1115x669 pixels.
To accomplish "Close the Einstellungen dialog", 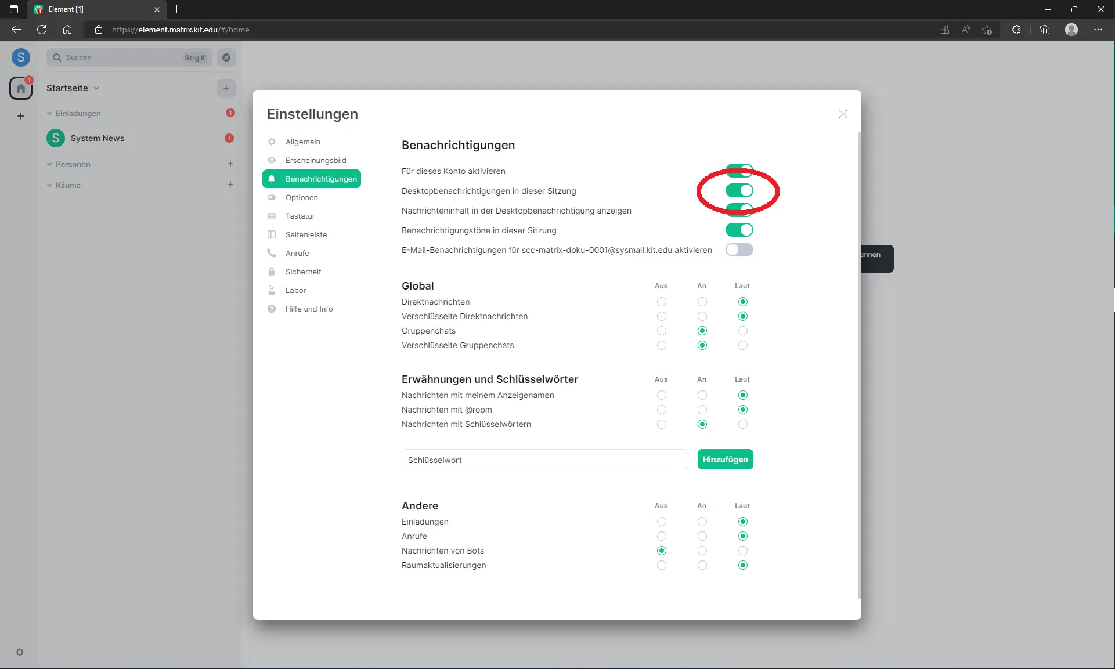I will (843, 114).
